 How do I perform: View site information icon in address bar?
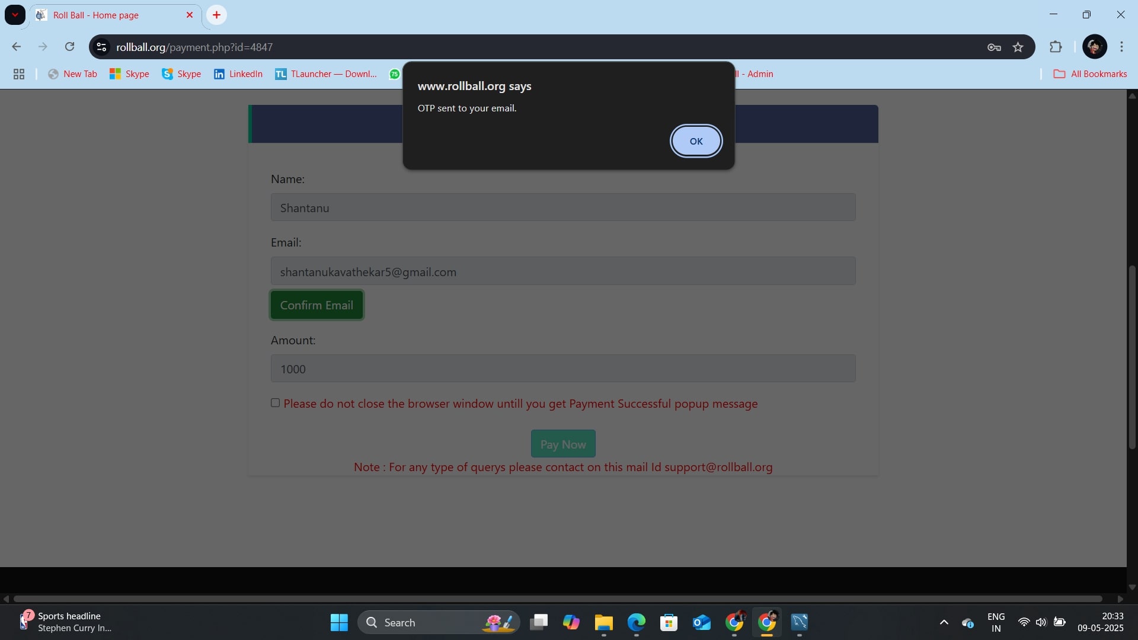[101, 47]
